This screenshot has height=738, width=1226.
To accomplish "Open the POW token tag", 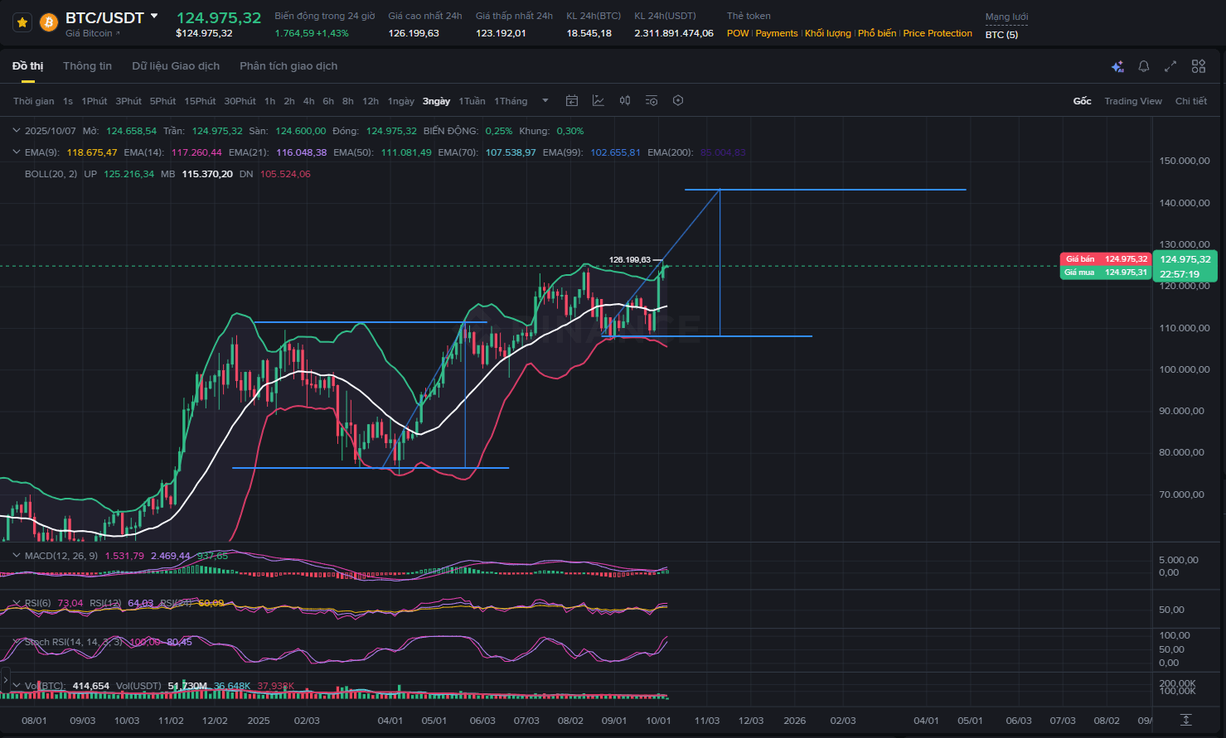I will point(738,33).
